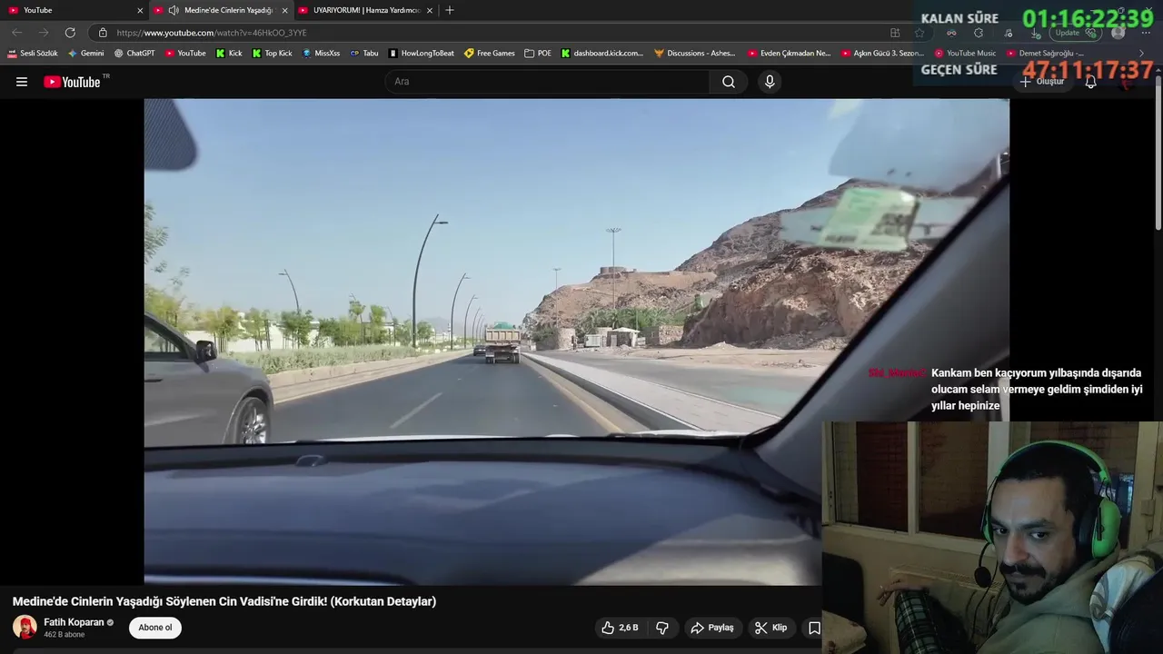Image resolution: width=1163 pixels, height=654 pixels.
Task: Go back in browser history
Action: (17, 33)
